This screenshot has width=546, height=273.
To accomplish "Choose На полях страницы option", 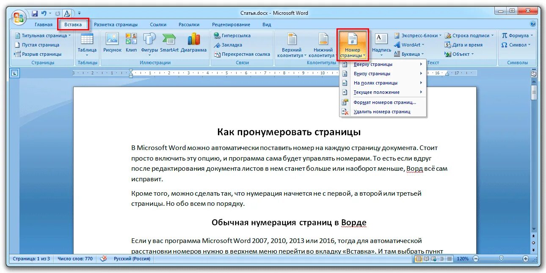I will click(x=383, y=83).
